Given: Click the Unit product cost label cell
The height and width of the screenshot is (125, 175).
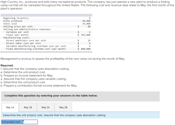Looking at the screenshot, I should coord(12,122).
